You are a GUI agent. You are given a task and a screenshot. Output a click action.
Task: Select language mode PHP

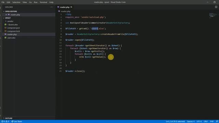212,122
